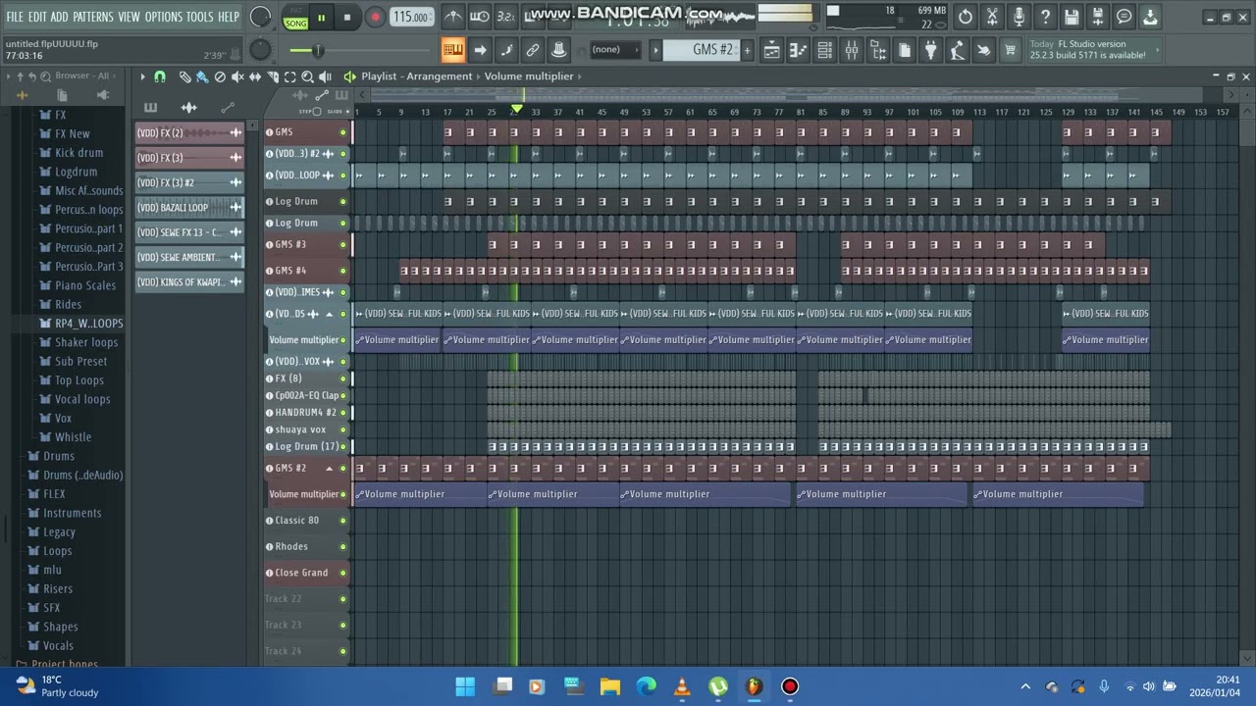Open the VIEW menu
Image resolution: width=1256 pixels, height=706 pixels.
(130, 17)
